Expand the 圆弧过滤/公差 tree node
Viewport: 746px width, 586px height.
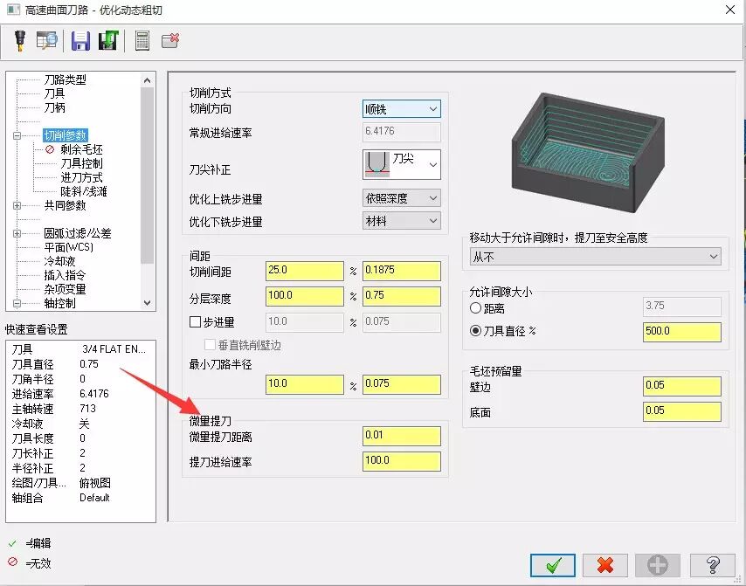point(17,233)
